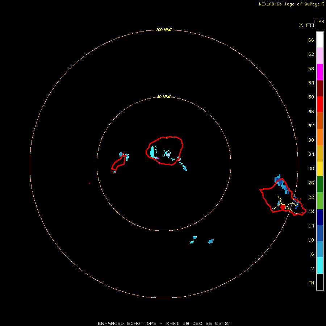Pick the dark red maroon scale swatch
326x326 pixels.
pos(320,88)
